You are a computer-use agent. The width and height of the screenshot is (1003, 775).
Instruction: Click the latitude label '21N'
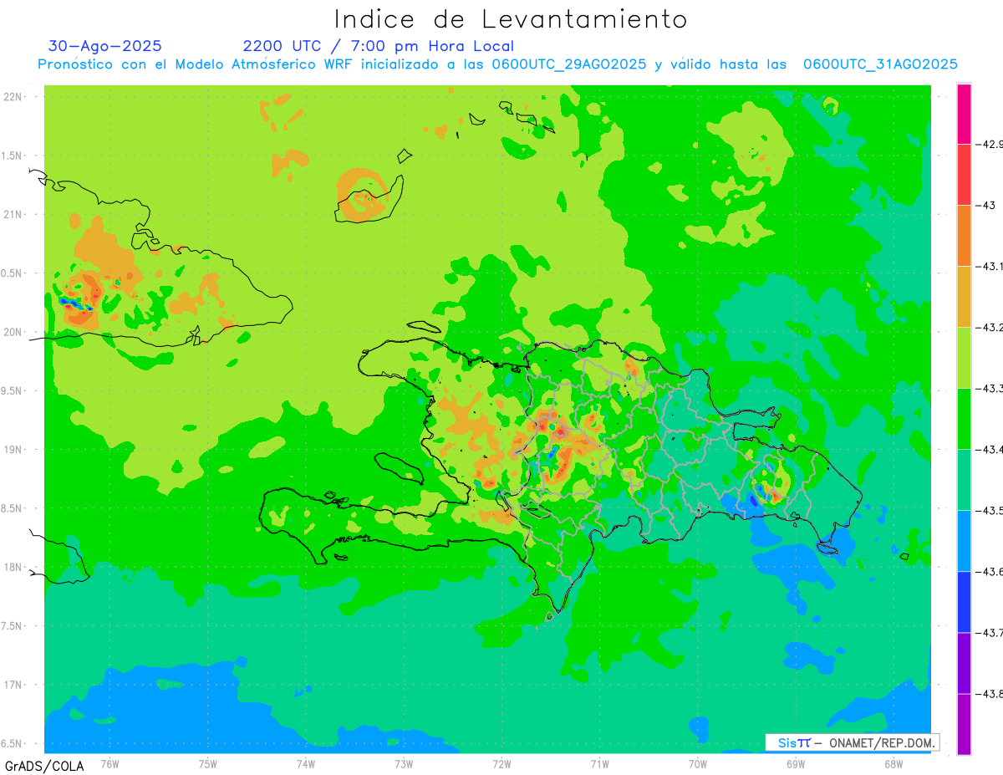point(14,215)
